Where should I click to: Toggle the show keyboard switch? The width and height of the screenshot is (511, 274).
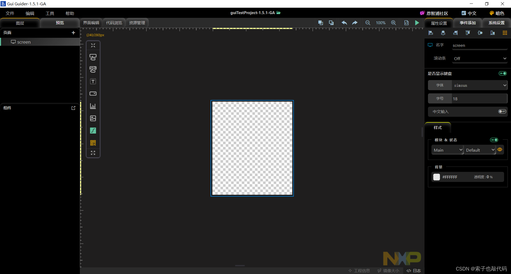(x=503, y=73)
